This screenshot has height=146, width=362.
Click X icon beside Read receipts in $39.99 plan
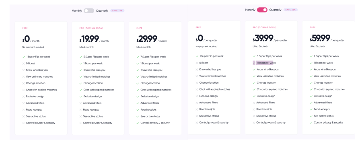click(x=254, y=109)
